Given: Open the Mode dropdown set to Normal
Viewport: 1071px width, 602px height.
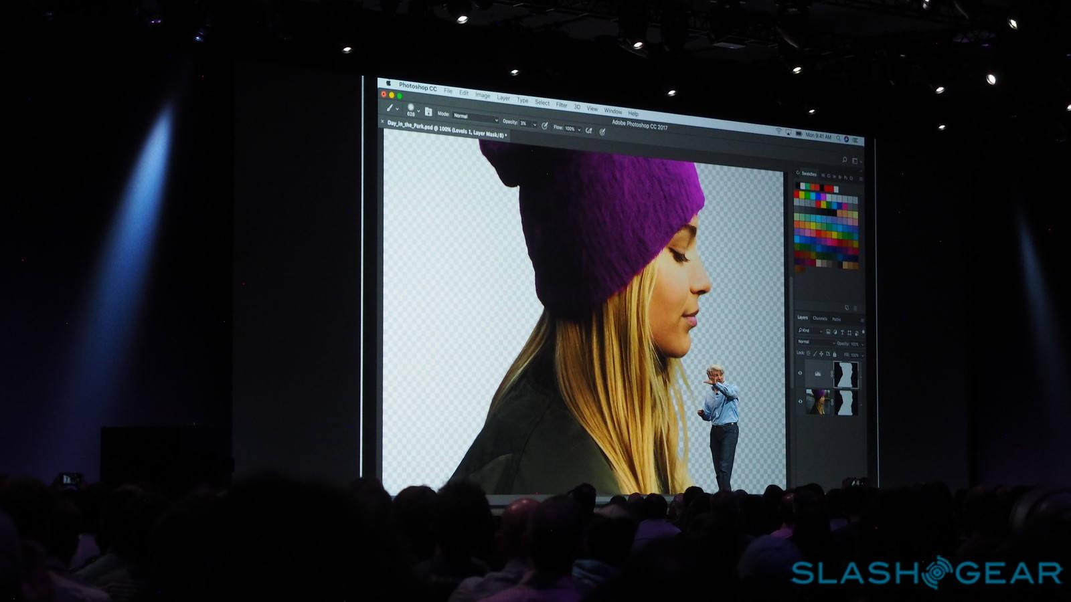Looking at the screenshot, I should coord(476,118).
